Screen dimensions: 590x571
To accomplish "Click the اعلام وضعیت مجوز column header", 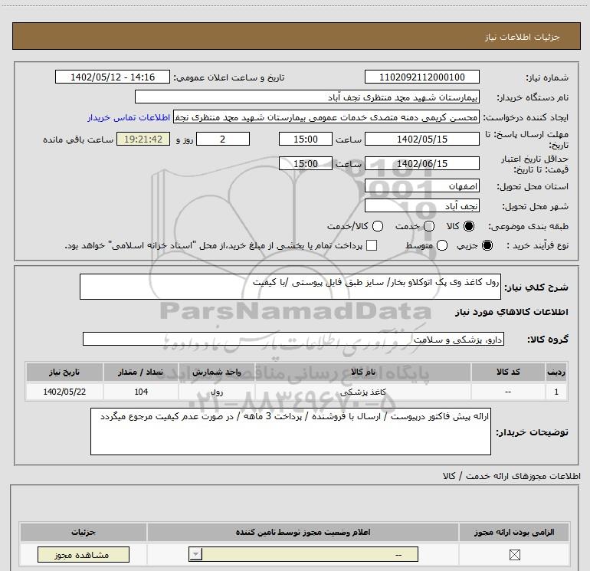I will 303,532.
